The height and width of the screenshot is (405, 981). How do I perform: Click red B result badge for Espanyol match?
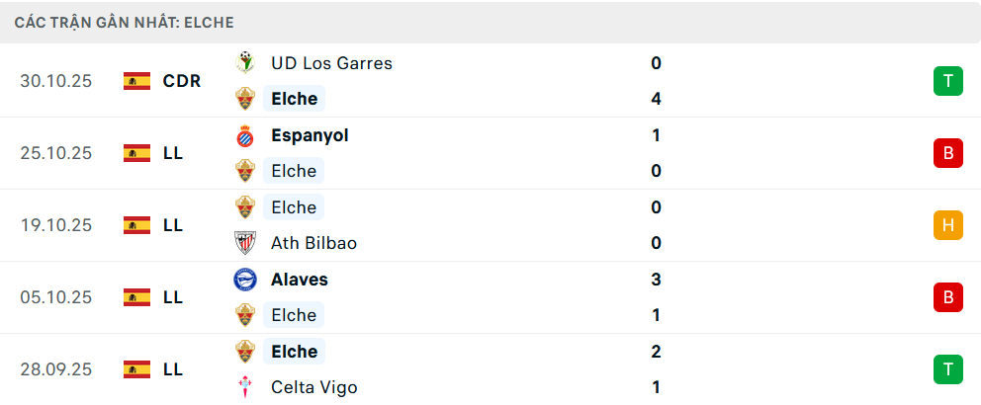tap(947, 153)
